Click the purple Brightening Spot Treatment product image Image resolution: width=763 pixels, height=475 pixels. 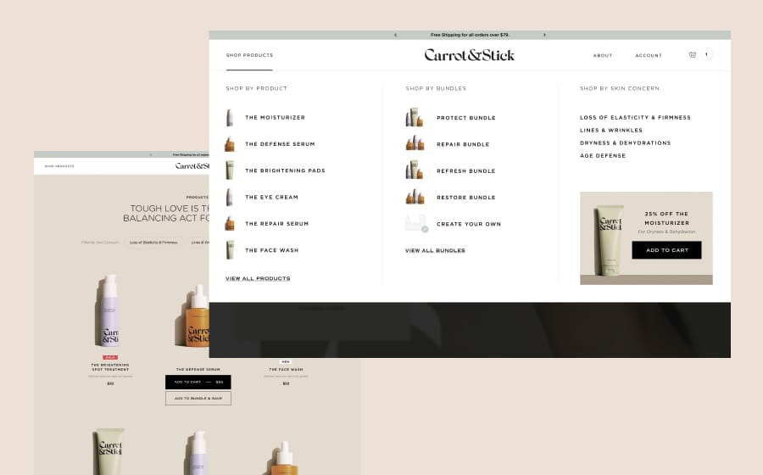(110, 310)
